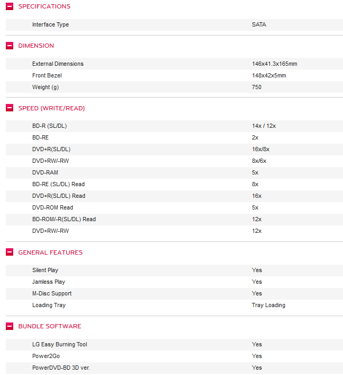Click the Weight (g) row label

(45, 88)
